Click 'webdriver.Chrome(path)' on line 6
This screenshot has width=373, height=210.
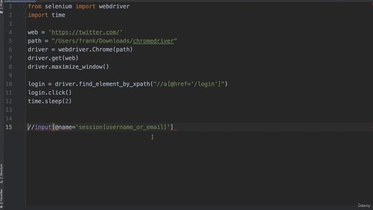pos(96,50)
